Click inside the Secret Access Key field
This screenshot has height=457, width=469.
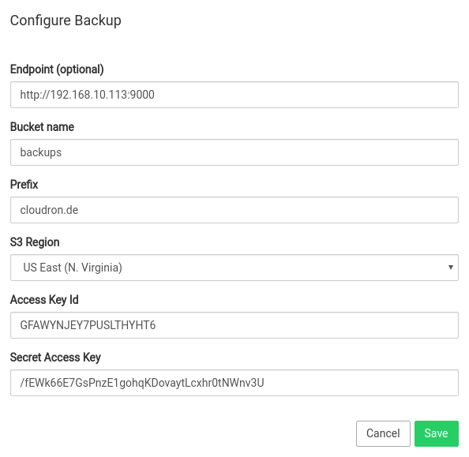click(234, 383)
